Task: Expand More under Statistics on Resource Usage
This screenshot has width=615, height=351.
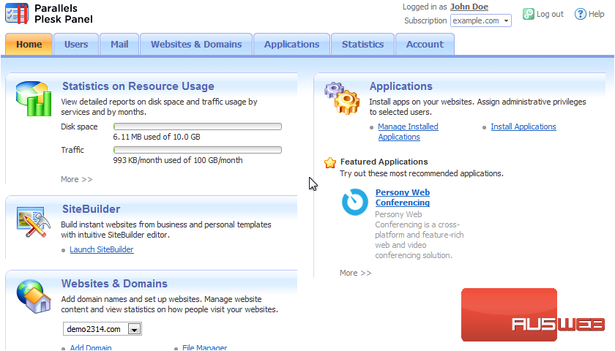Action: (77, 179)
